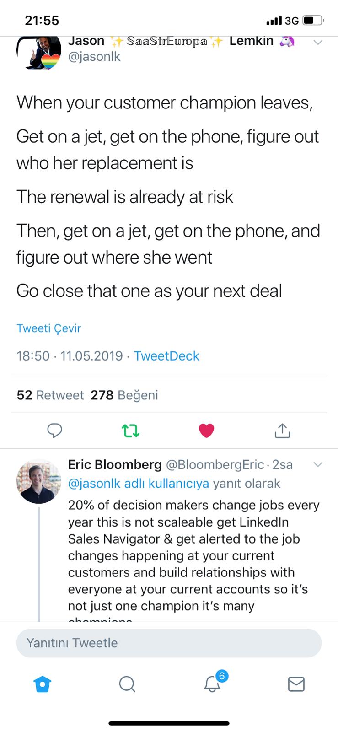Tap the battery icon in status bar
Screen dimensions: 338x732
pos(313,21)
